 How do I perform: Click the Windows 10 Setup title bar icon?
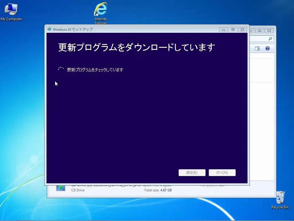tap(49, 29)
